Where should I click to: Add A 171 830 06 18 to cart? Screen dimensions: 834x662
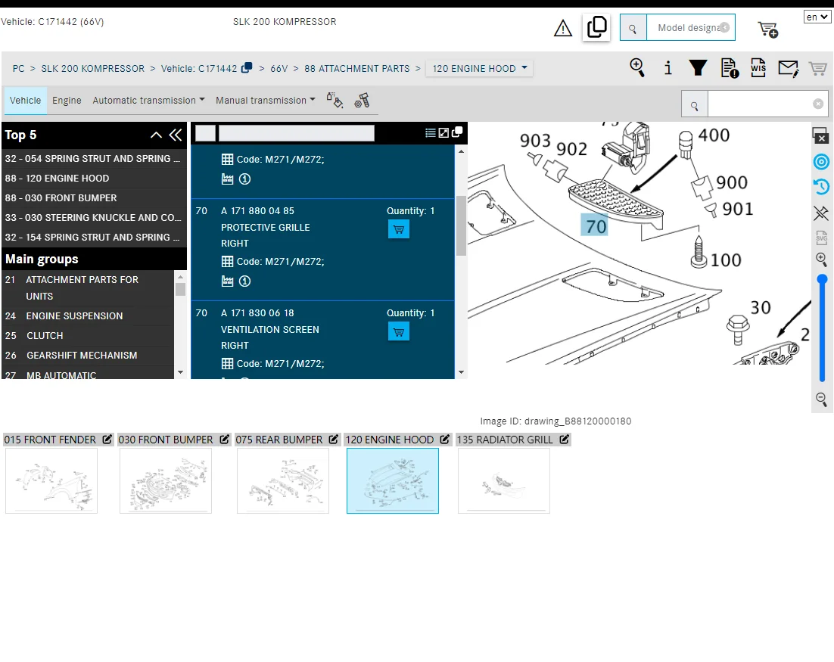(x=398, y=332)
